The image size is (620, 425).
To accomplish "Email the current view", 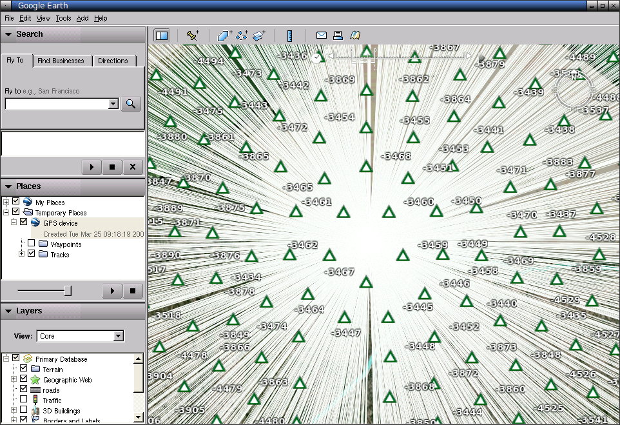I will (x=322, y=35).
